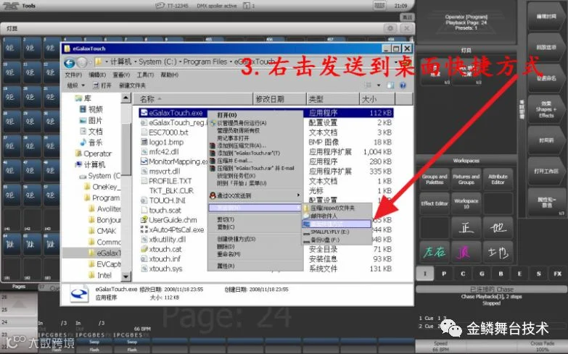Click the QQ penguin icon in the context menu
This screenshot has height=354, width=568.
click(x=213, y=195)
